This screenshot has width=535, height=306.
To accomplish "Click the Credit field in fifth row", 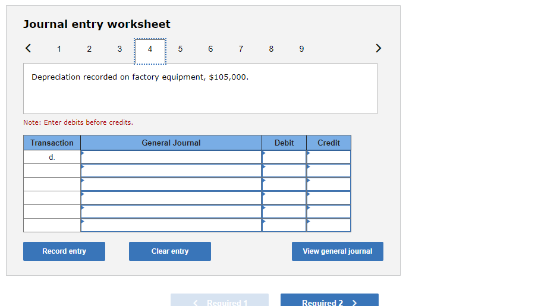I will [329, 212].
